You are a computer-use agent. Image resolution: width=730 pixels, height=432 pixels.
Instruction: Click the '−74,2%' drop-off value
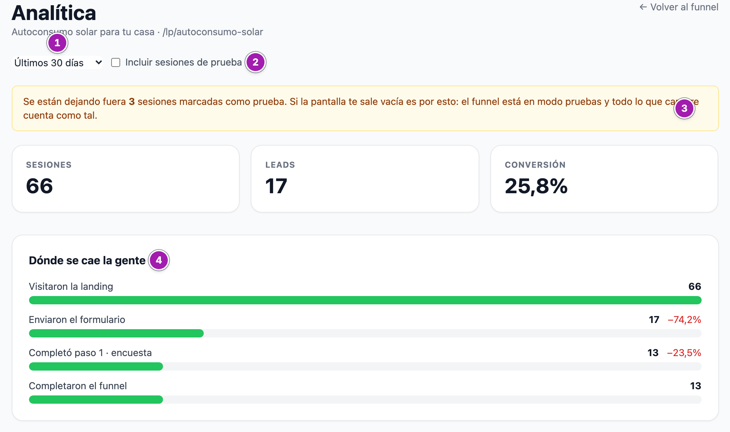coord(684,320)
